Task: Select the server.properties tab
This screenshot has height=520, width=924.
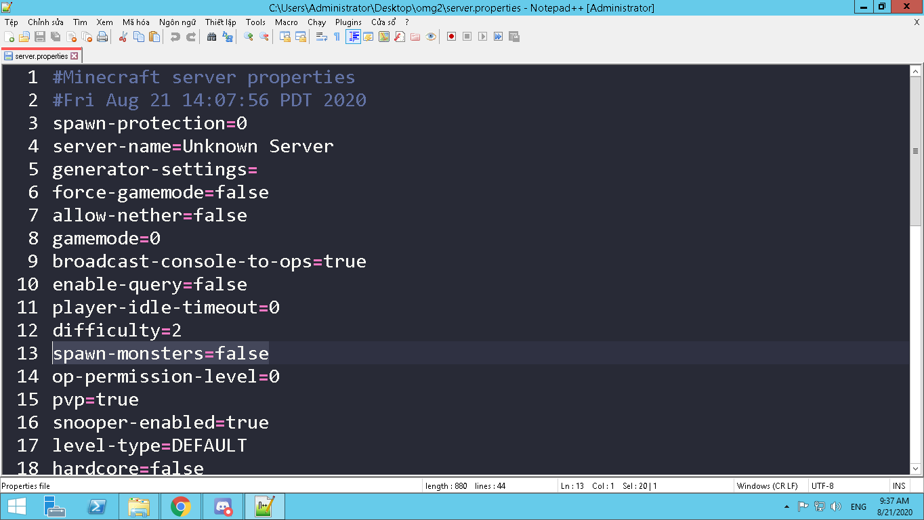Action: click(x=41, y=56)
